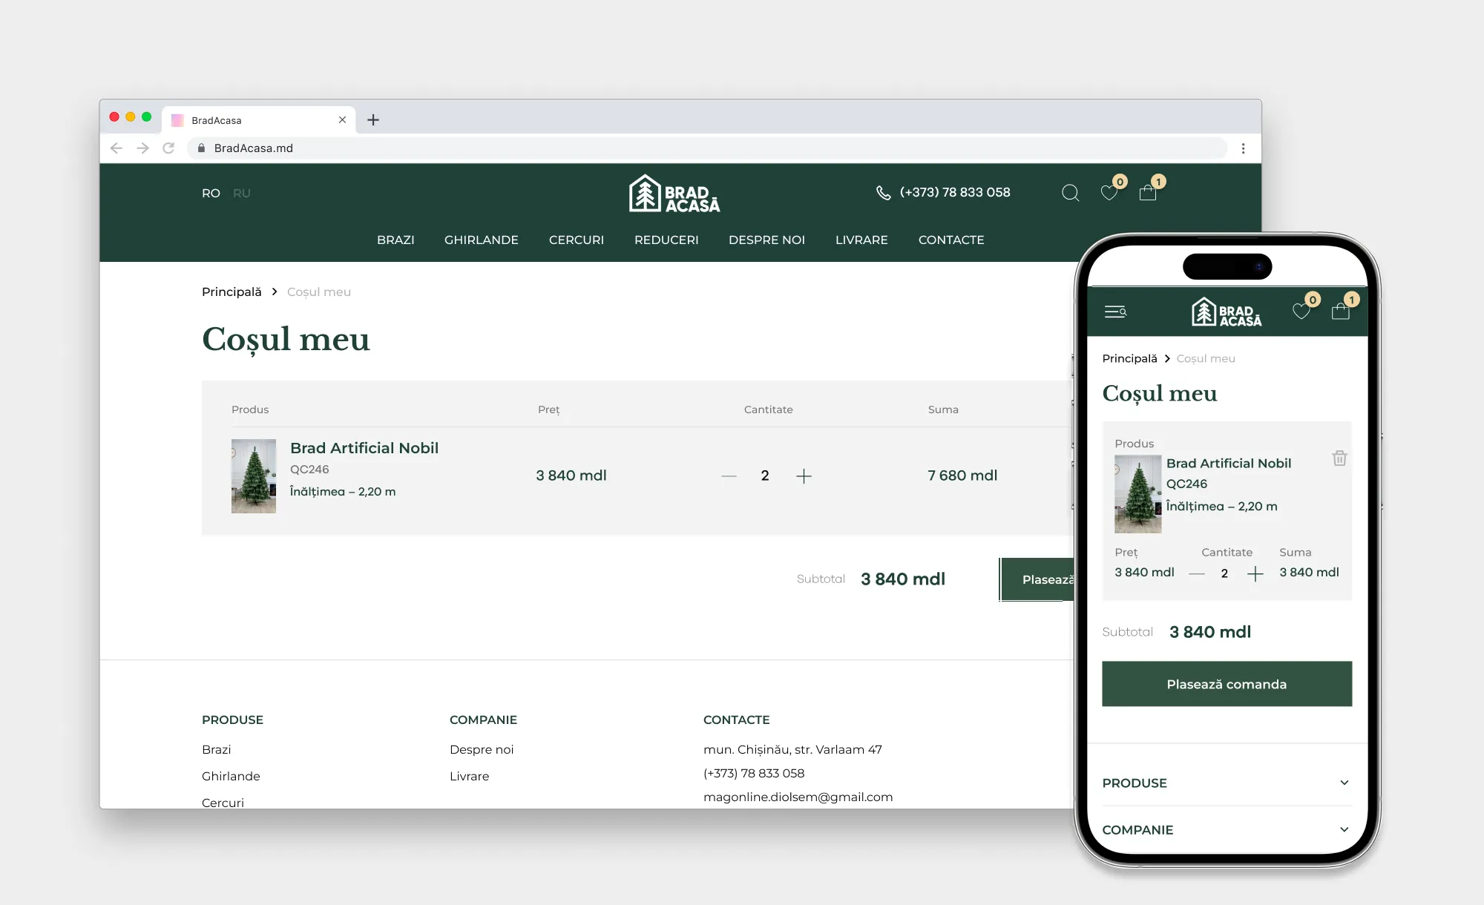
Task: Open the GHIRLANDE navigation menu item
Action: pyautogui.click(x=481, y=240)
